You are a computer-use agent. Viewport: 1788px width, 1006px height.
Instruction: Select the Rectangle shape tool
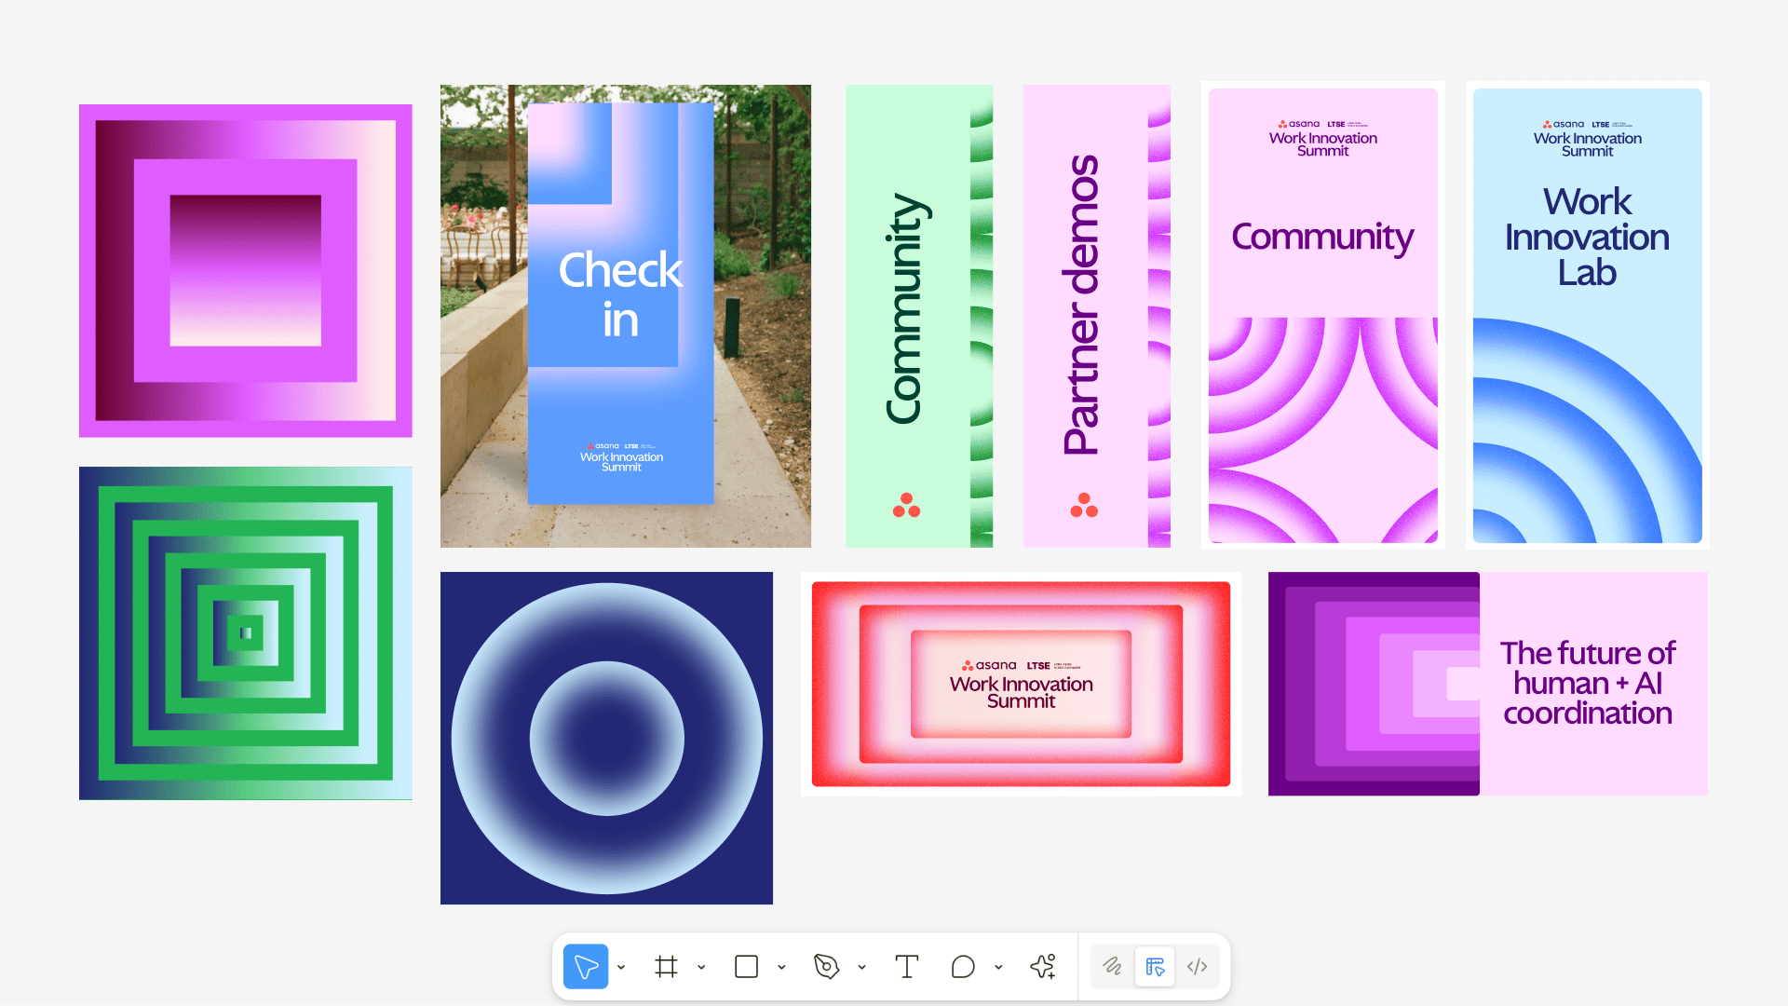click(746, 967)
